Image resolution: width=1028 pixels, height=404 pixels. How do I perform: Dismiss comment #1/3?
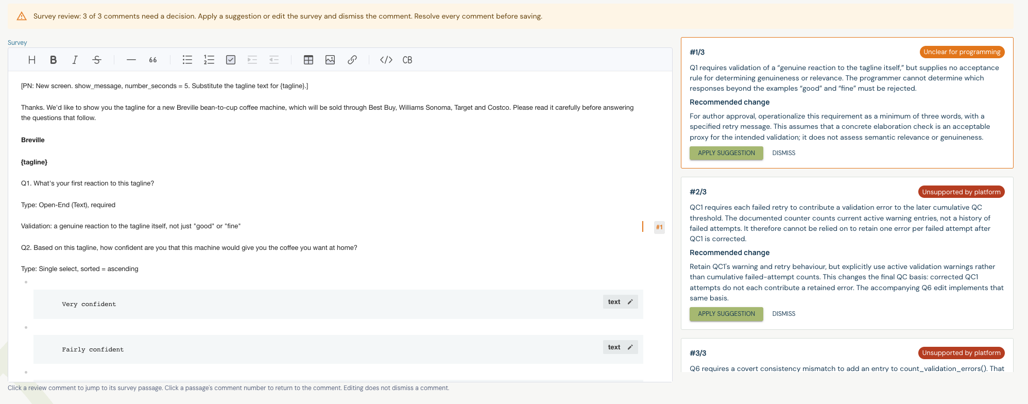(x=784, y=153)
